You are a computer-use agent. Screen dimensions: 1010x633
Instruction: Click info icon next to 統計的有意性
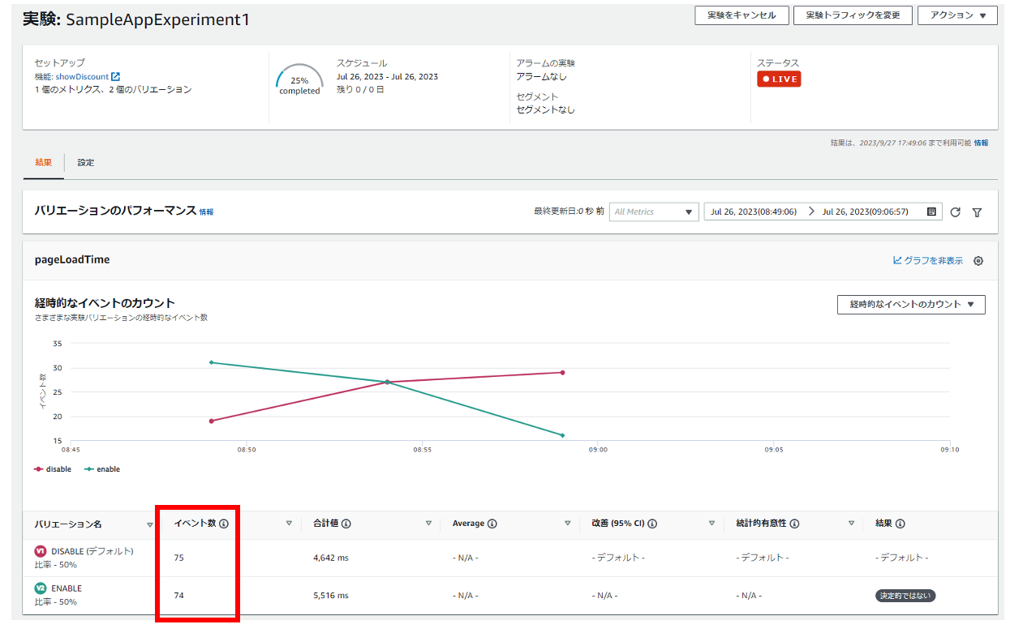click(x=794, y=524)
